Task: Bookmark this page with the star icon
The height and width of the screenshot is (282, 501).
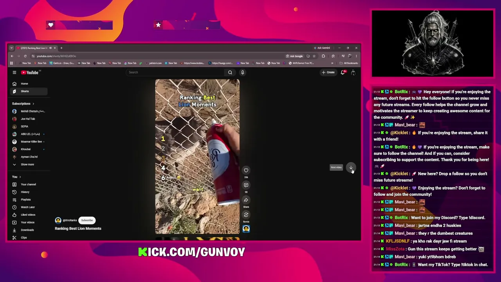Action: click(314, 56)
